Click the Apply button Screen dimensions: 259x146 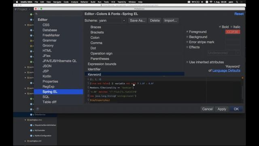pos(222,109)
